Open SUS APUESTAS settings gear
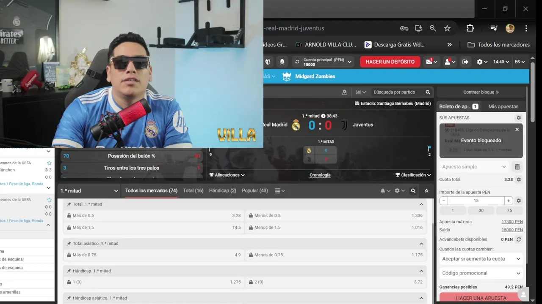 pyautogui.click(x=519, y=118)
